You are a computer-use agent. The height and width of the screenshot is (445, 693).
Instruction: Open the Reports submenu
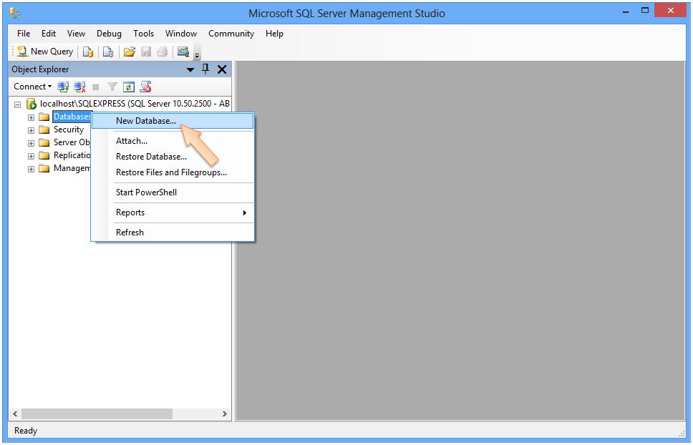(173, 212)
